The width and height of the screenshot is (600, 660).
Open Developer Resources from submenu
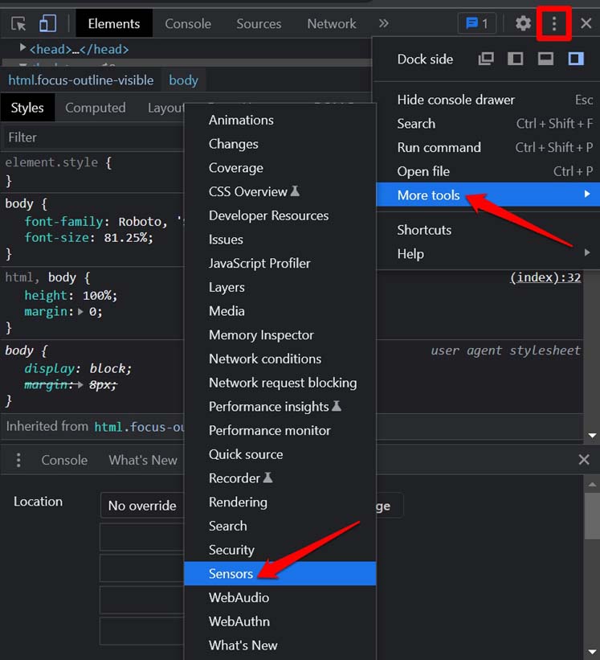(280, 215)
